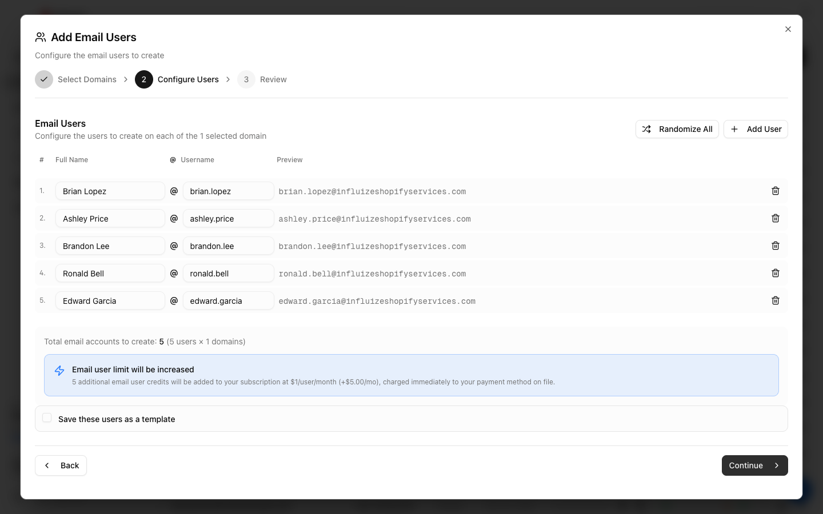Click preview ashley.price@influizeshopifyservices.com
Screen dimensions: 823x514
point(374,219)
